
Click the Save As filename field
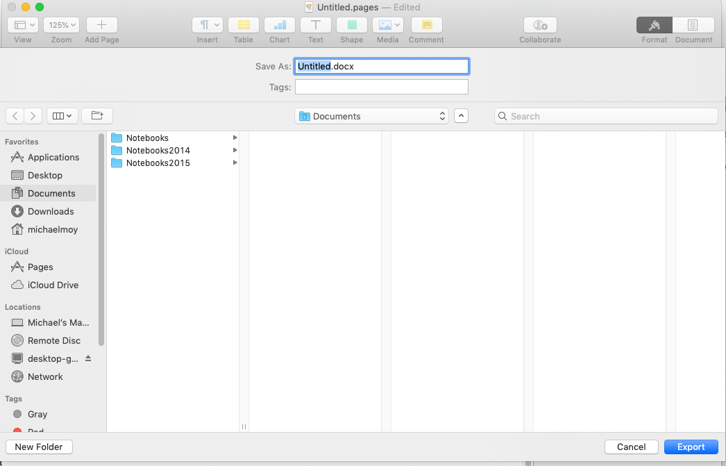coord(382,66)
